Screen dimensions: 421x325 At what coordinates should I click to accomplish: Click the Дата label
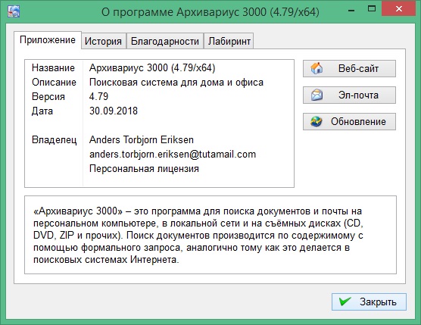click(42, 111)
